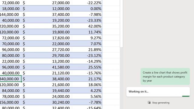Click the 156,000.00 cell
Screen dimensions: 194x109
pos(11,102)
